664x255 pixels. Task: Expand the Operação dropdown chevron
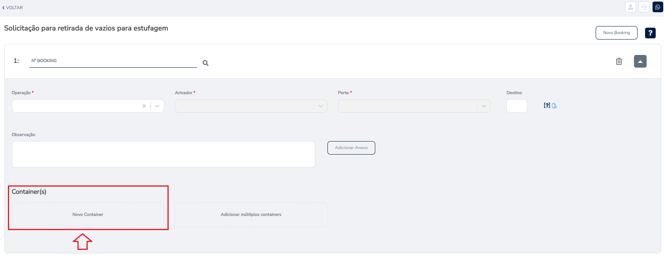(x=157, y=106)
